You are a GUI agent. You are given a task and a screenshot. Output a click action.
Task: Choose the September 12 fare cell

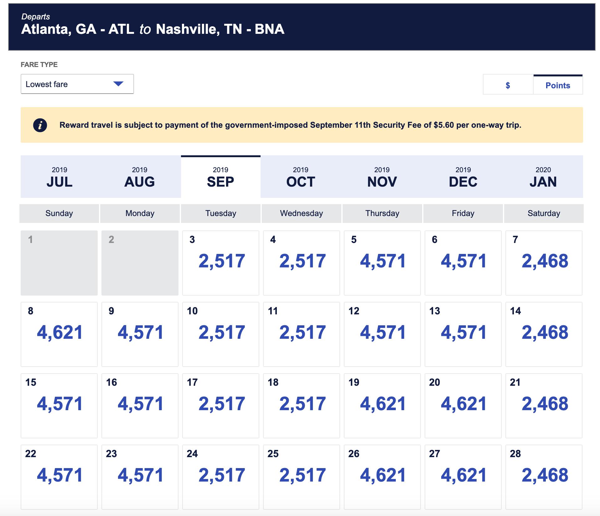[x=382, y=334]
